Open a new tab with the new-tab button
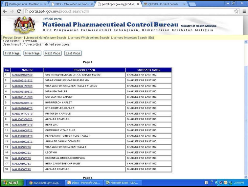248x187 pixels. tap(192, 4)
